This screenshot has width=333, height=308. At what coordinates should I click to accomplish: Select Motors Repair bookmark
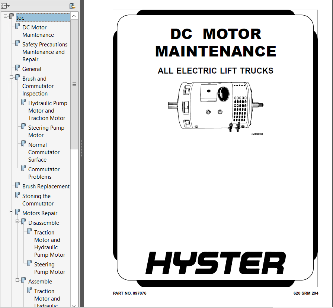coord(40,213)
